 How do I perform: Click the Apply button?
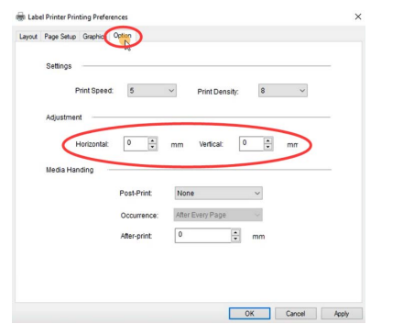(x=342, y=314)
